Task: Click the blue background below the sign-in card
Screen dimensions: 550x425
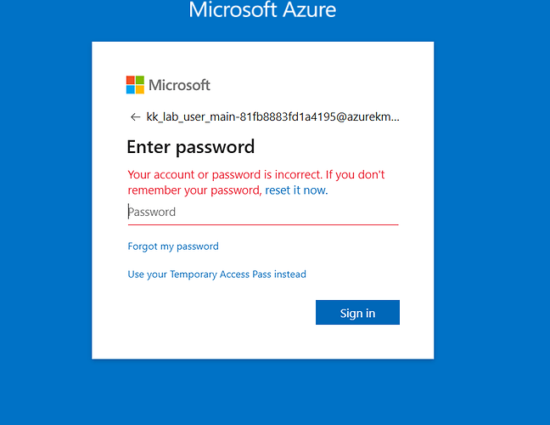Action: pyautogui.click(x=263, y=391)
